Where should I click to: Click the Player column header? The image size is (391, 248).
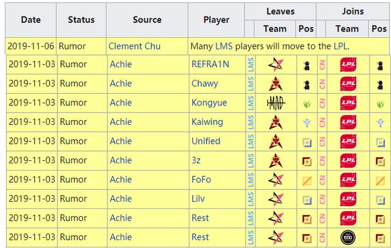(x=216, y=20)
